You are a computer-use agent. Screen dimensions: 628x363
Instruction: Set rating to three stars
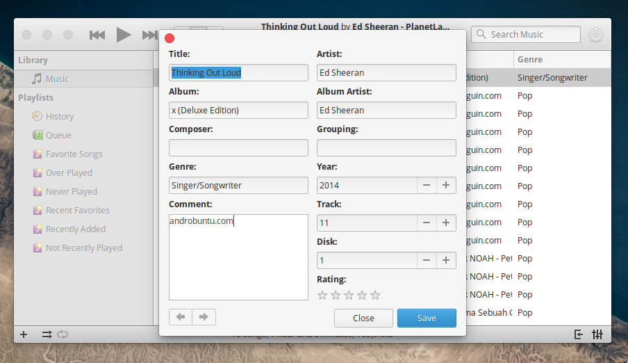click(349, 296)
